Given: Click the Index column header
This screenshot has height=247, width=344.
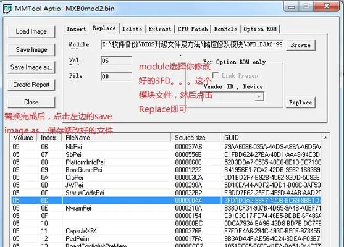Looking at the screenshot, I should point(49,138).
